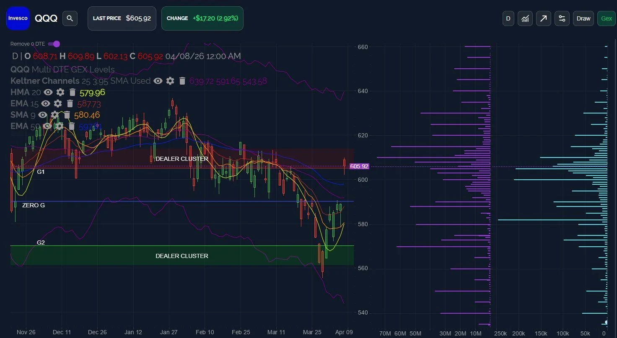
Task: Toggle the Gex button
Action: click(607, 18)
